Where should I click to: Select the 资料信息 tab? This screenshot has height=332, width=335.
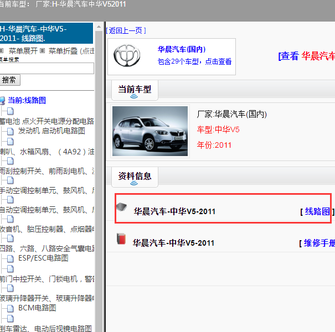coord(135,177)
